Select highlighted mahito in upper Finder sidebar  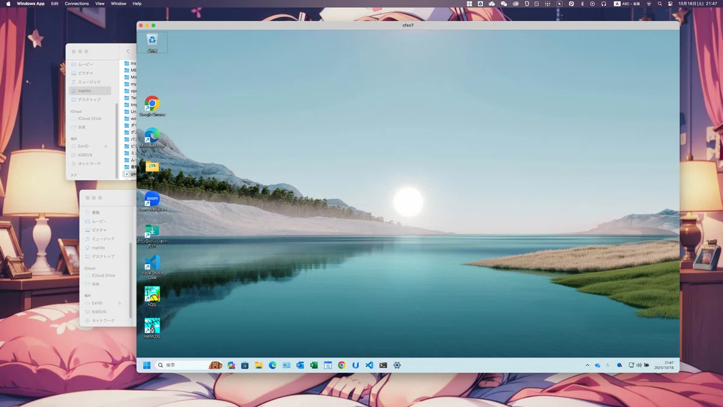click(x=90, y=90)
